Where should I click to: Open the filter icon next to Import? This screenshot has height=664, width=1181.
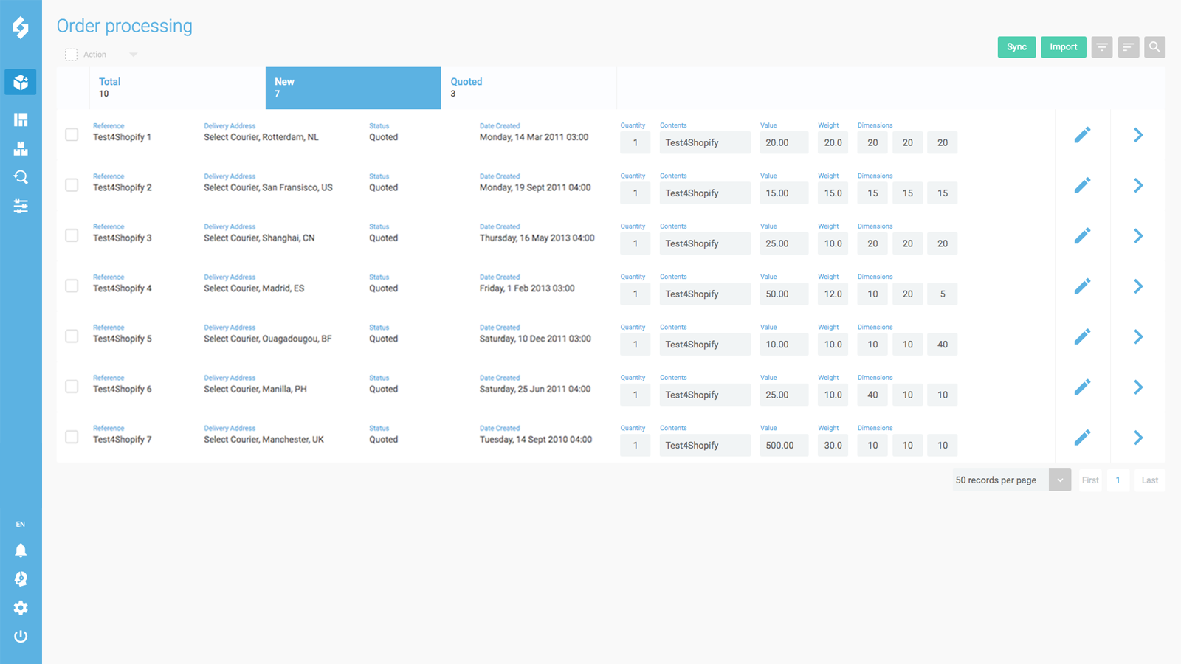coord(1101,46)
